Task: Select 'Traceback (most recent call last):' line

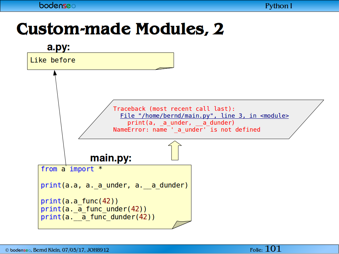Action: tap(174, 108)
